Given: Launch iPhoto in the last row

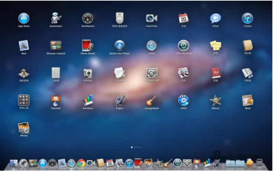Looking at the screenshot, I should coord(24,128).
